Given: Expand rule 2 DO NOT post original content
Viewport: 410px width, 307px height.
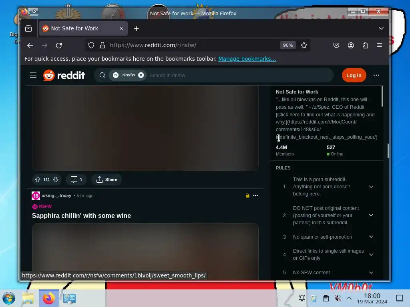Looking at the screenshot, I should 371,215.
